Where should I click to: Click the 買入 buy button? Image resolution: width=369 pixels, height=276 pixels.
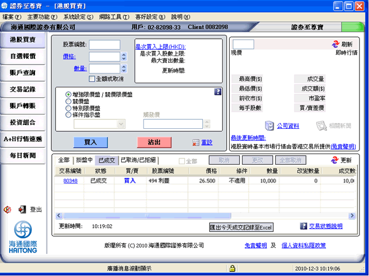91,143
